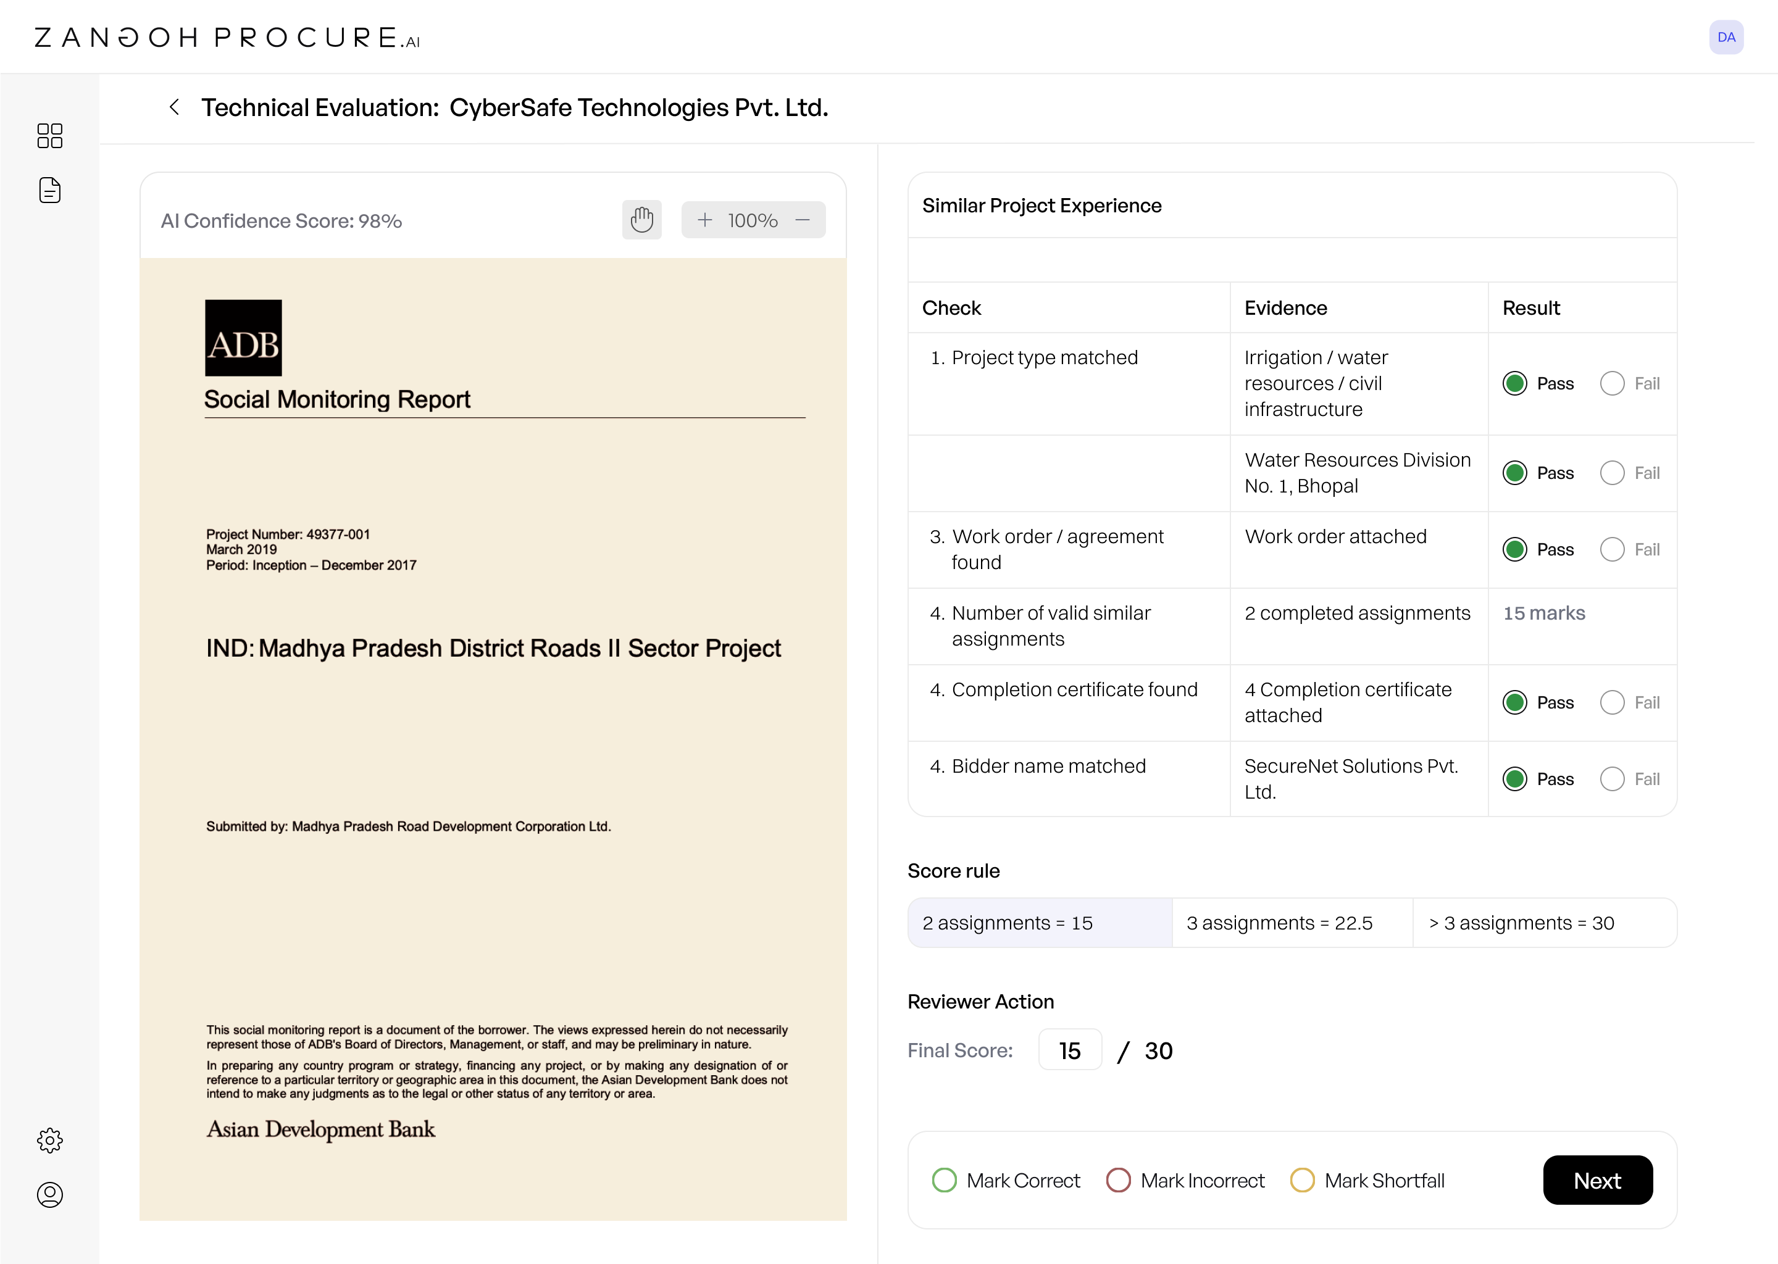Zoom in with the plus icon
The image size is (1778, 1264).
tap(704, 220)
